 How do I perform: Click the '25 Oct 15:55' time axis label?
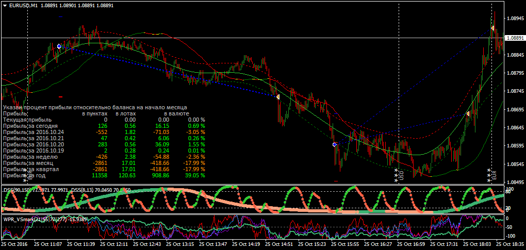click(345, 245)
